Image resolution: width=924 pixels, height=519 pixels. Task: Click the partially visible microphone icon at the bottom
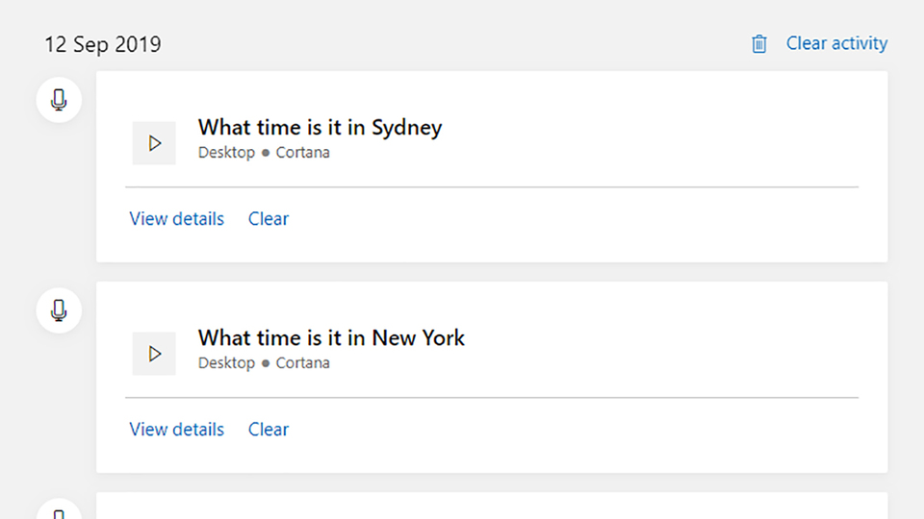coord(59,509)
